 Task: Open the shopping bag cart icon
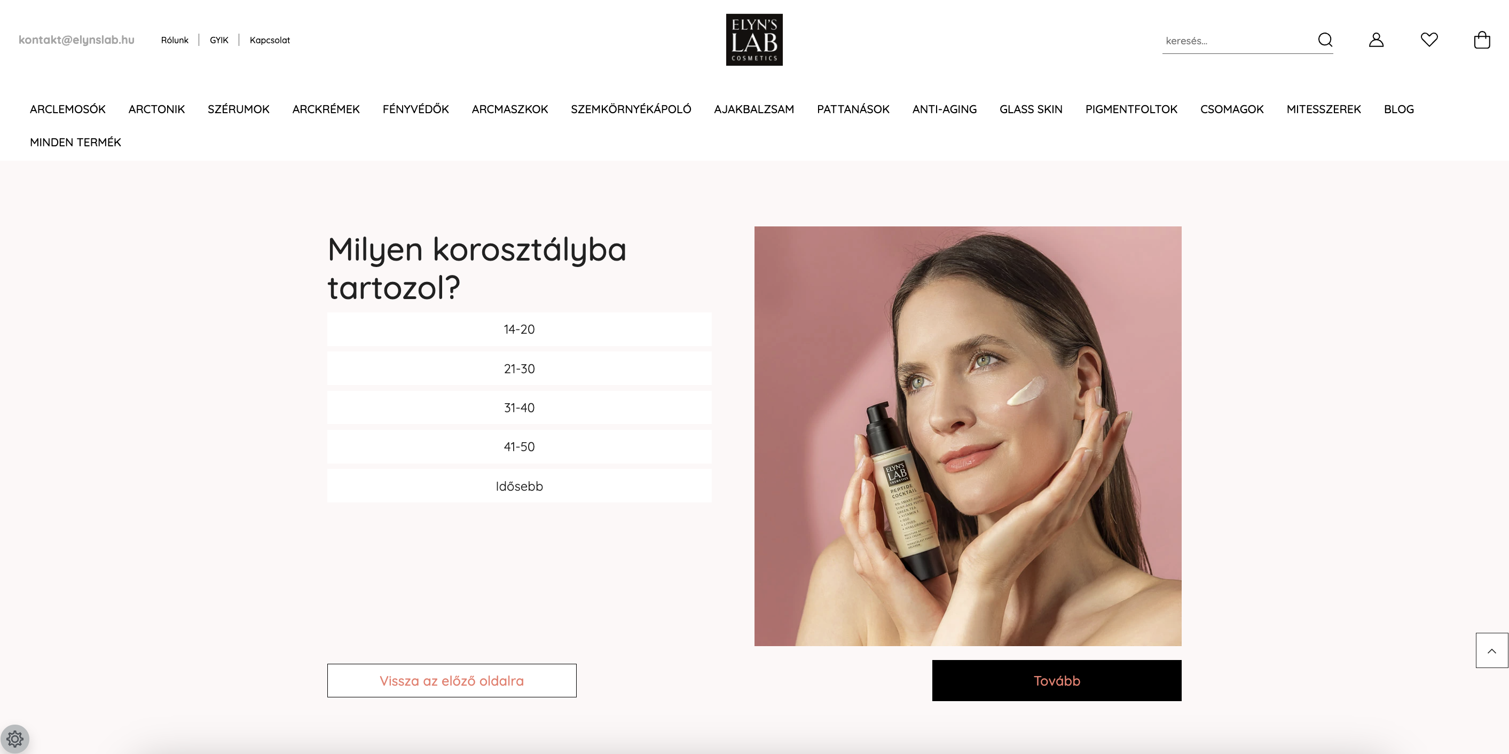[x=1482, y=40]
